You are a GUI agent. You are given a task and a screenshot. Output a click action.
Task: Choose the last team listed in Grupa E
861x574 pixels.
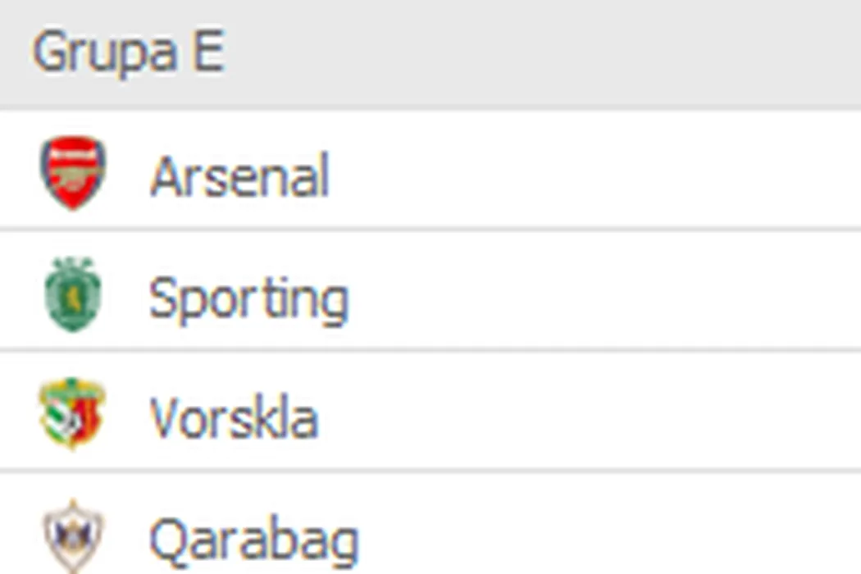[x=253, y=539]
